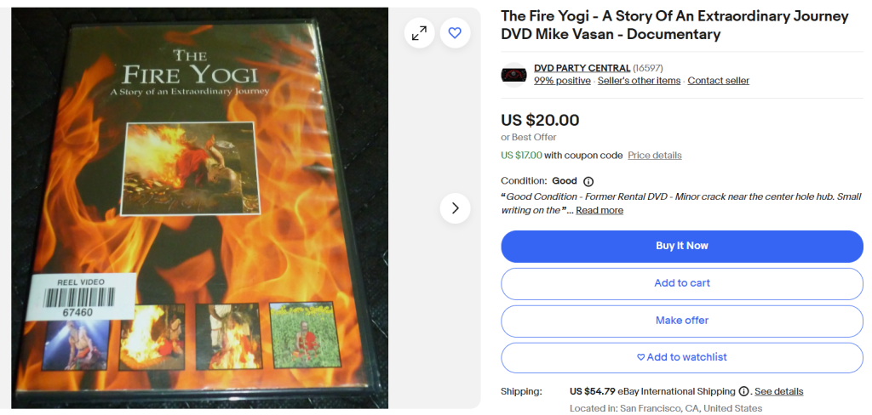Click the seller feedback count 16597
Viewport: 872px width, 415px height.
648,68
